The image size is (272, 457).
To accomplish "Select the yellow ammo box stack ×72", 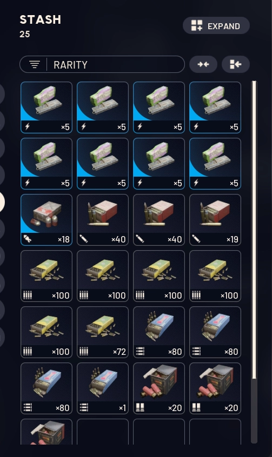I will click(x=103, y=332).
